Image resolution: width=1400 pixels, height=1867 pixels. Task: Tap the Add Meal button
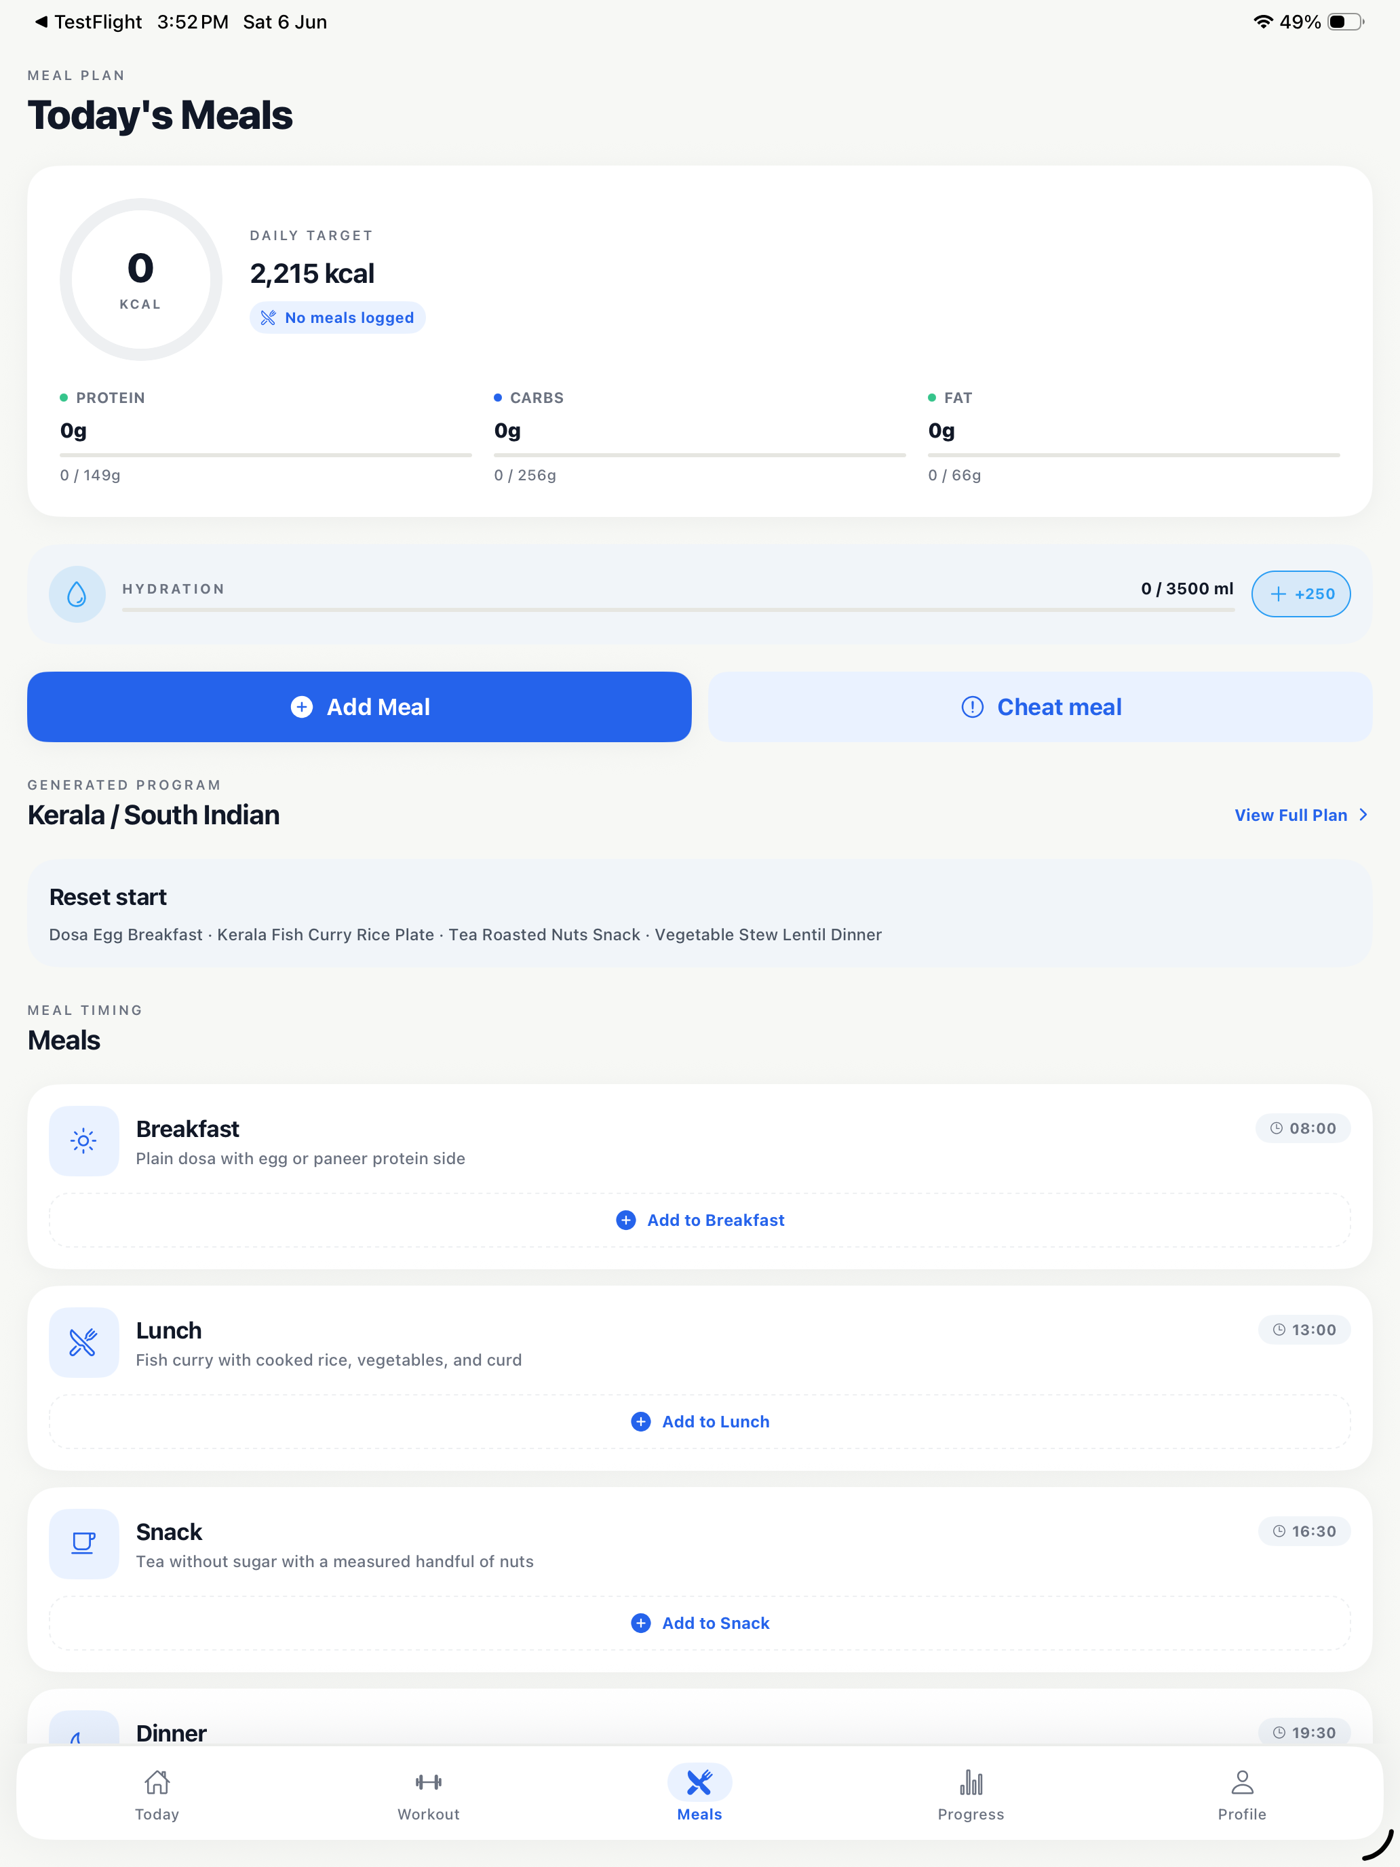click(x=359, y=708)
